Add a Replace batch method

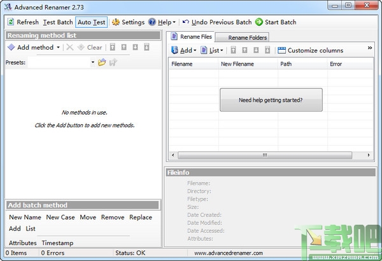(141, 217)
